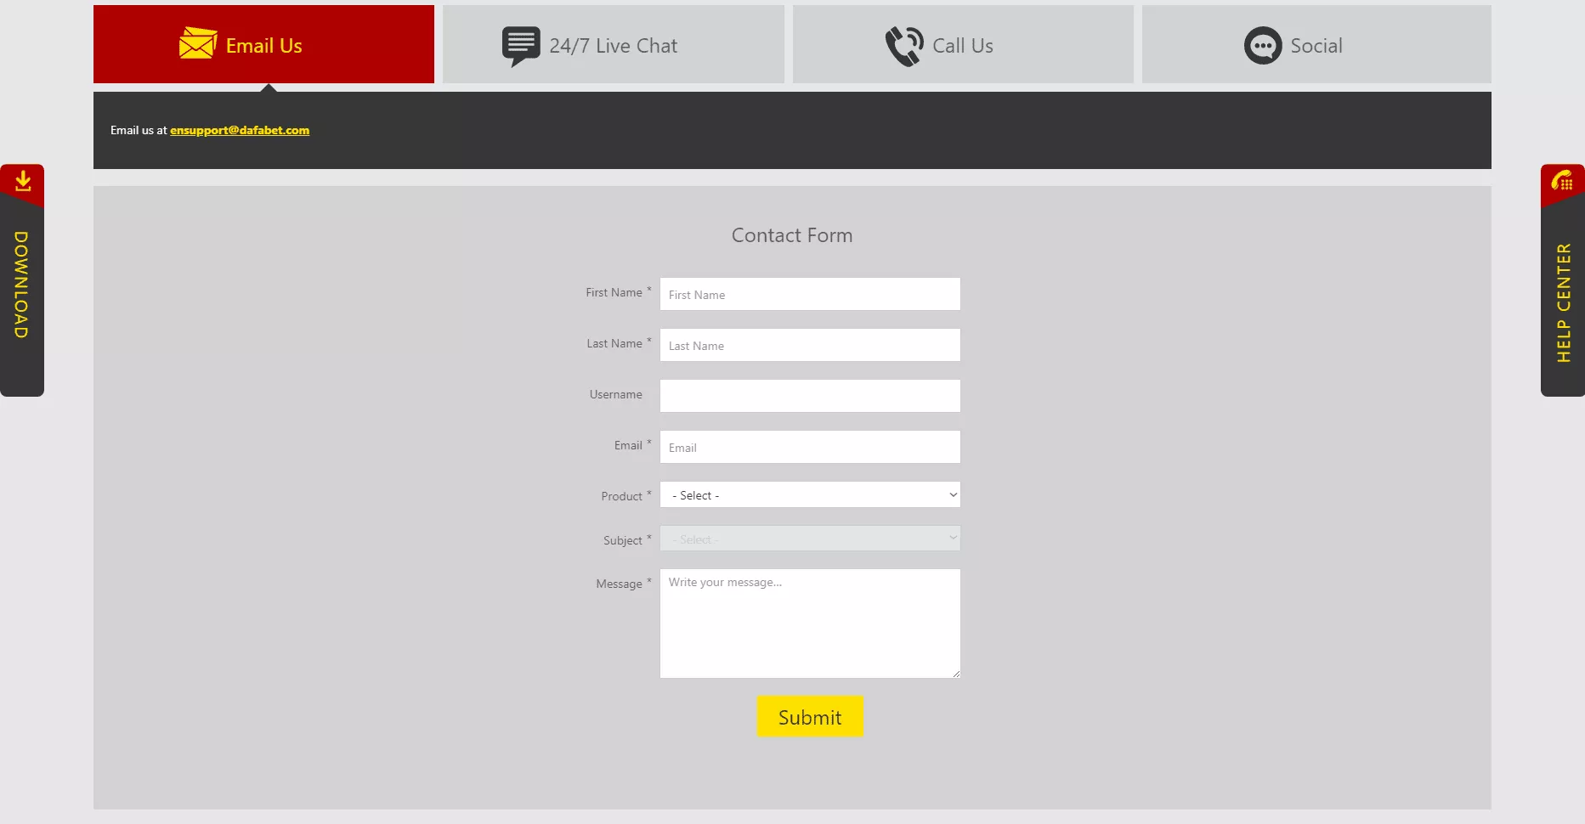This screenshot has height=824, width=1585.
Task: Click into the Last Name field
Action: [x=810, y=346]
